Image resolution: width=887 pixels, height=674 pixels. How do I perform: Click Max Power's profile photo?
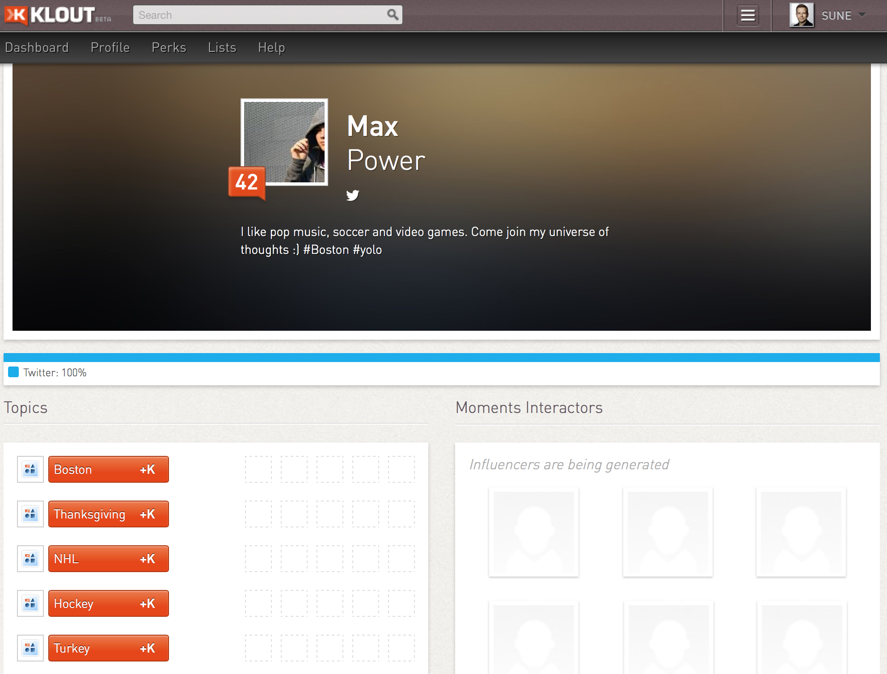point(284,142)
